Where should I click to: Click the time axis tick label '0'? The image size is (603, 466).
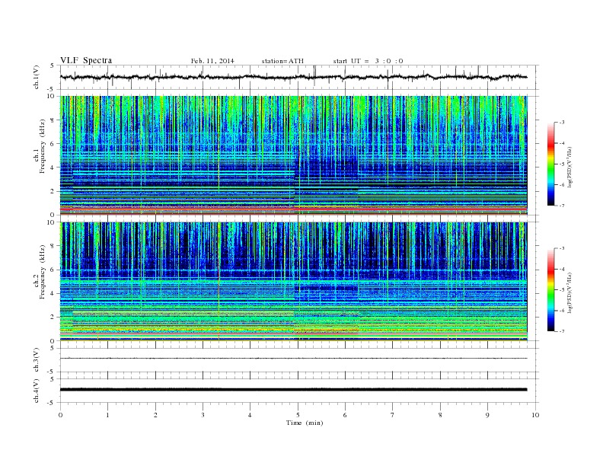60,415
